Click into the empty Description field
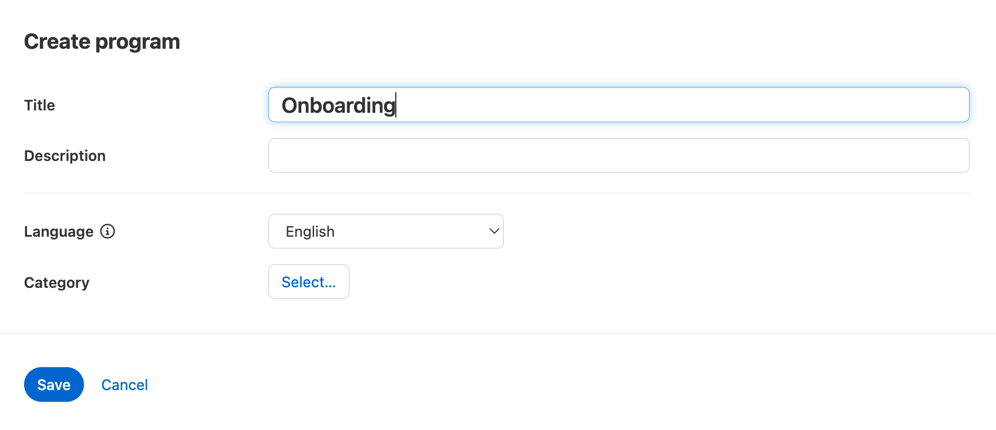996x430 pixels. coord(618,156)
